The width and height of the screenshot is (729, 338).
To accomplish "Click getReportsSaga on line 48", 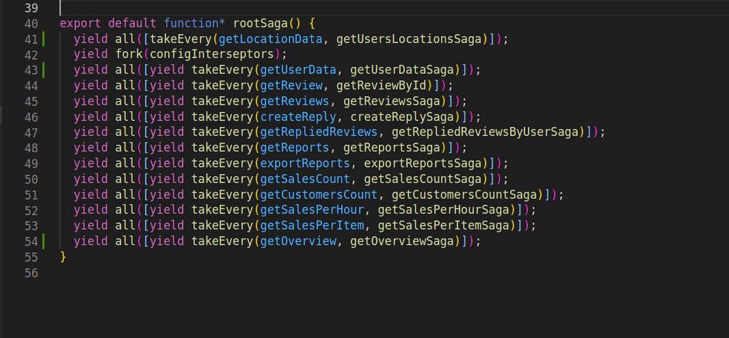I will [392, 147].
